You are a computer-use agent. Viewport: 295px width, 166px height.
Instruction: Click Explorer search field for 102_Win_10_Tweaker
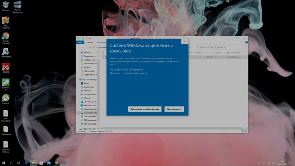[x=220, y=47]
